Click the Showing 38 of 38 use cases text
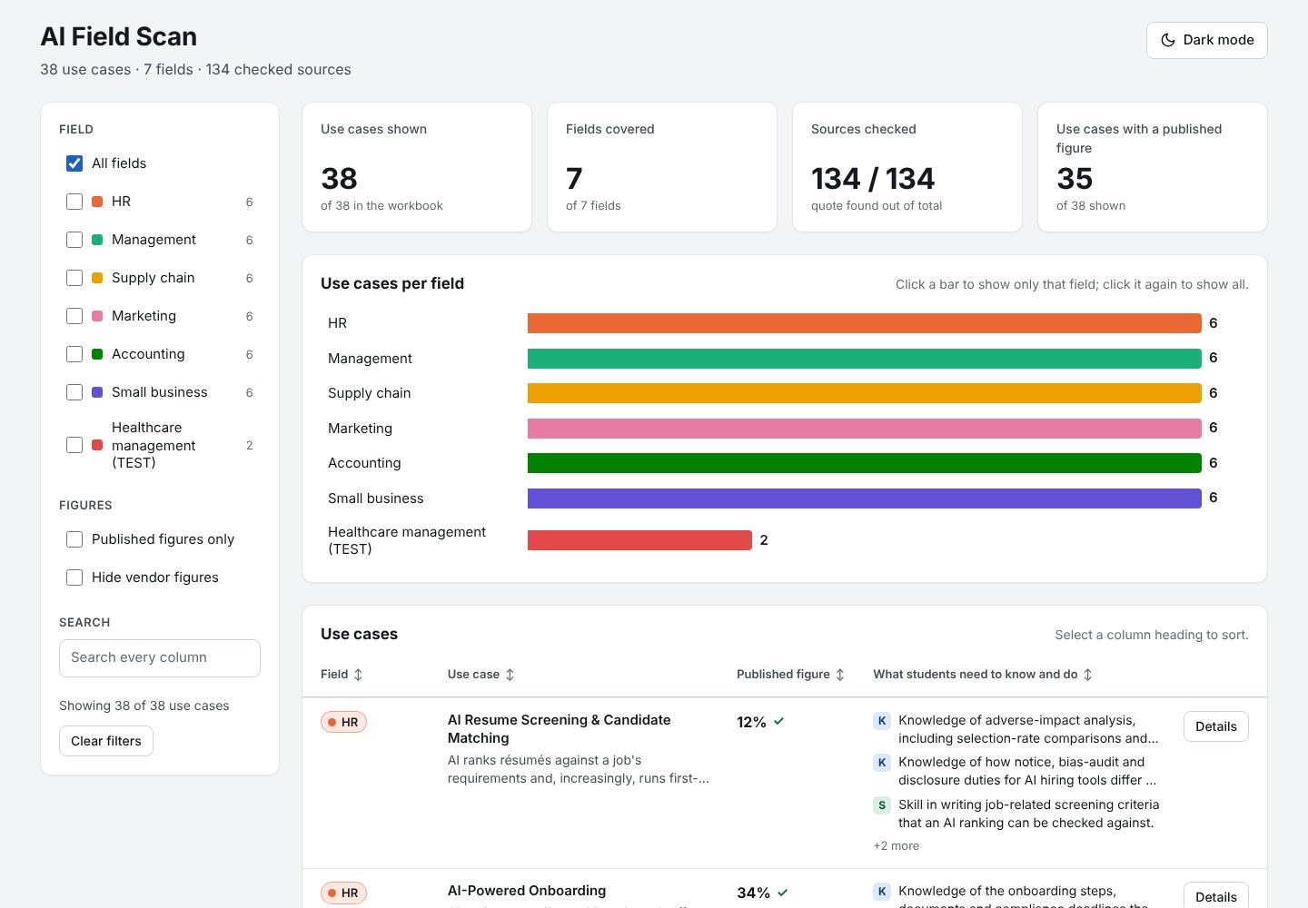Viewport: 1308px width, 908px height. pyautogui.click(x=144, y=706)
